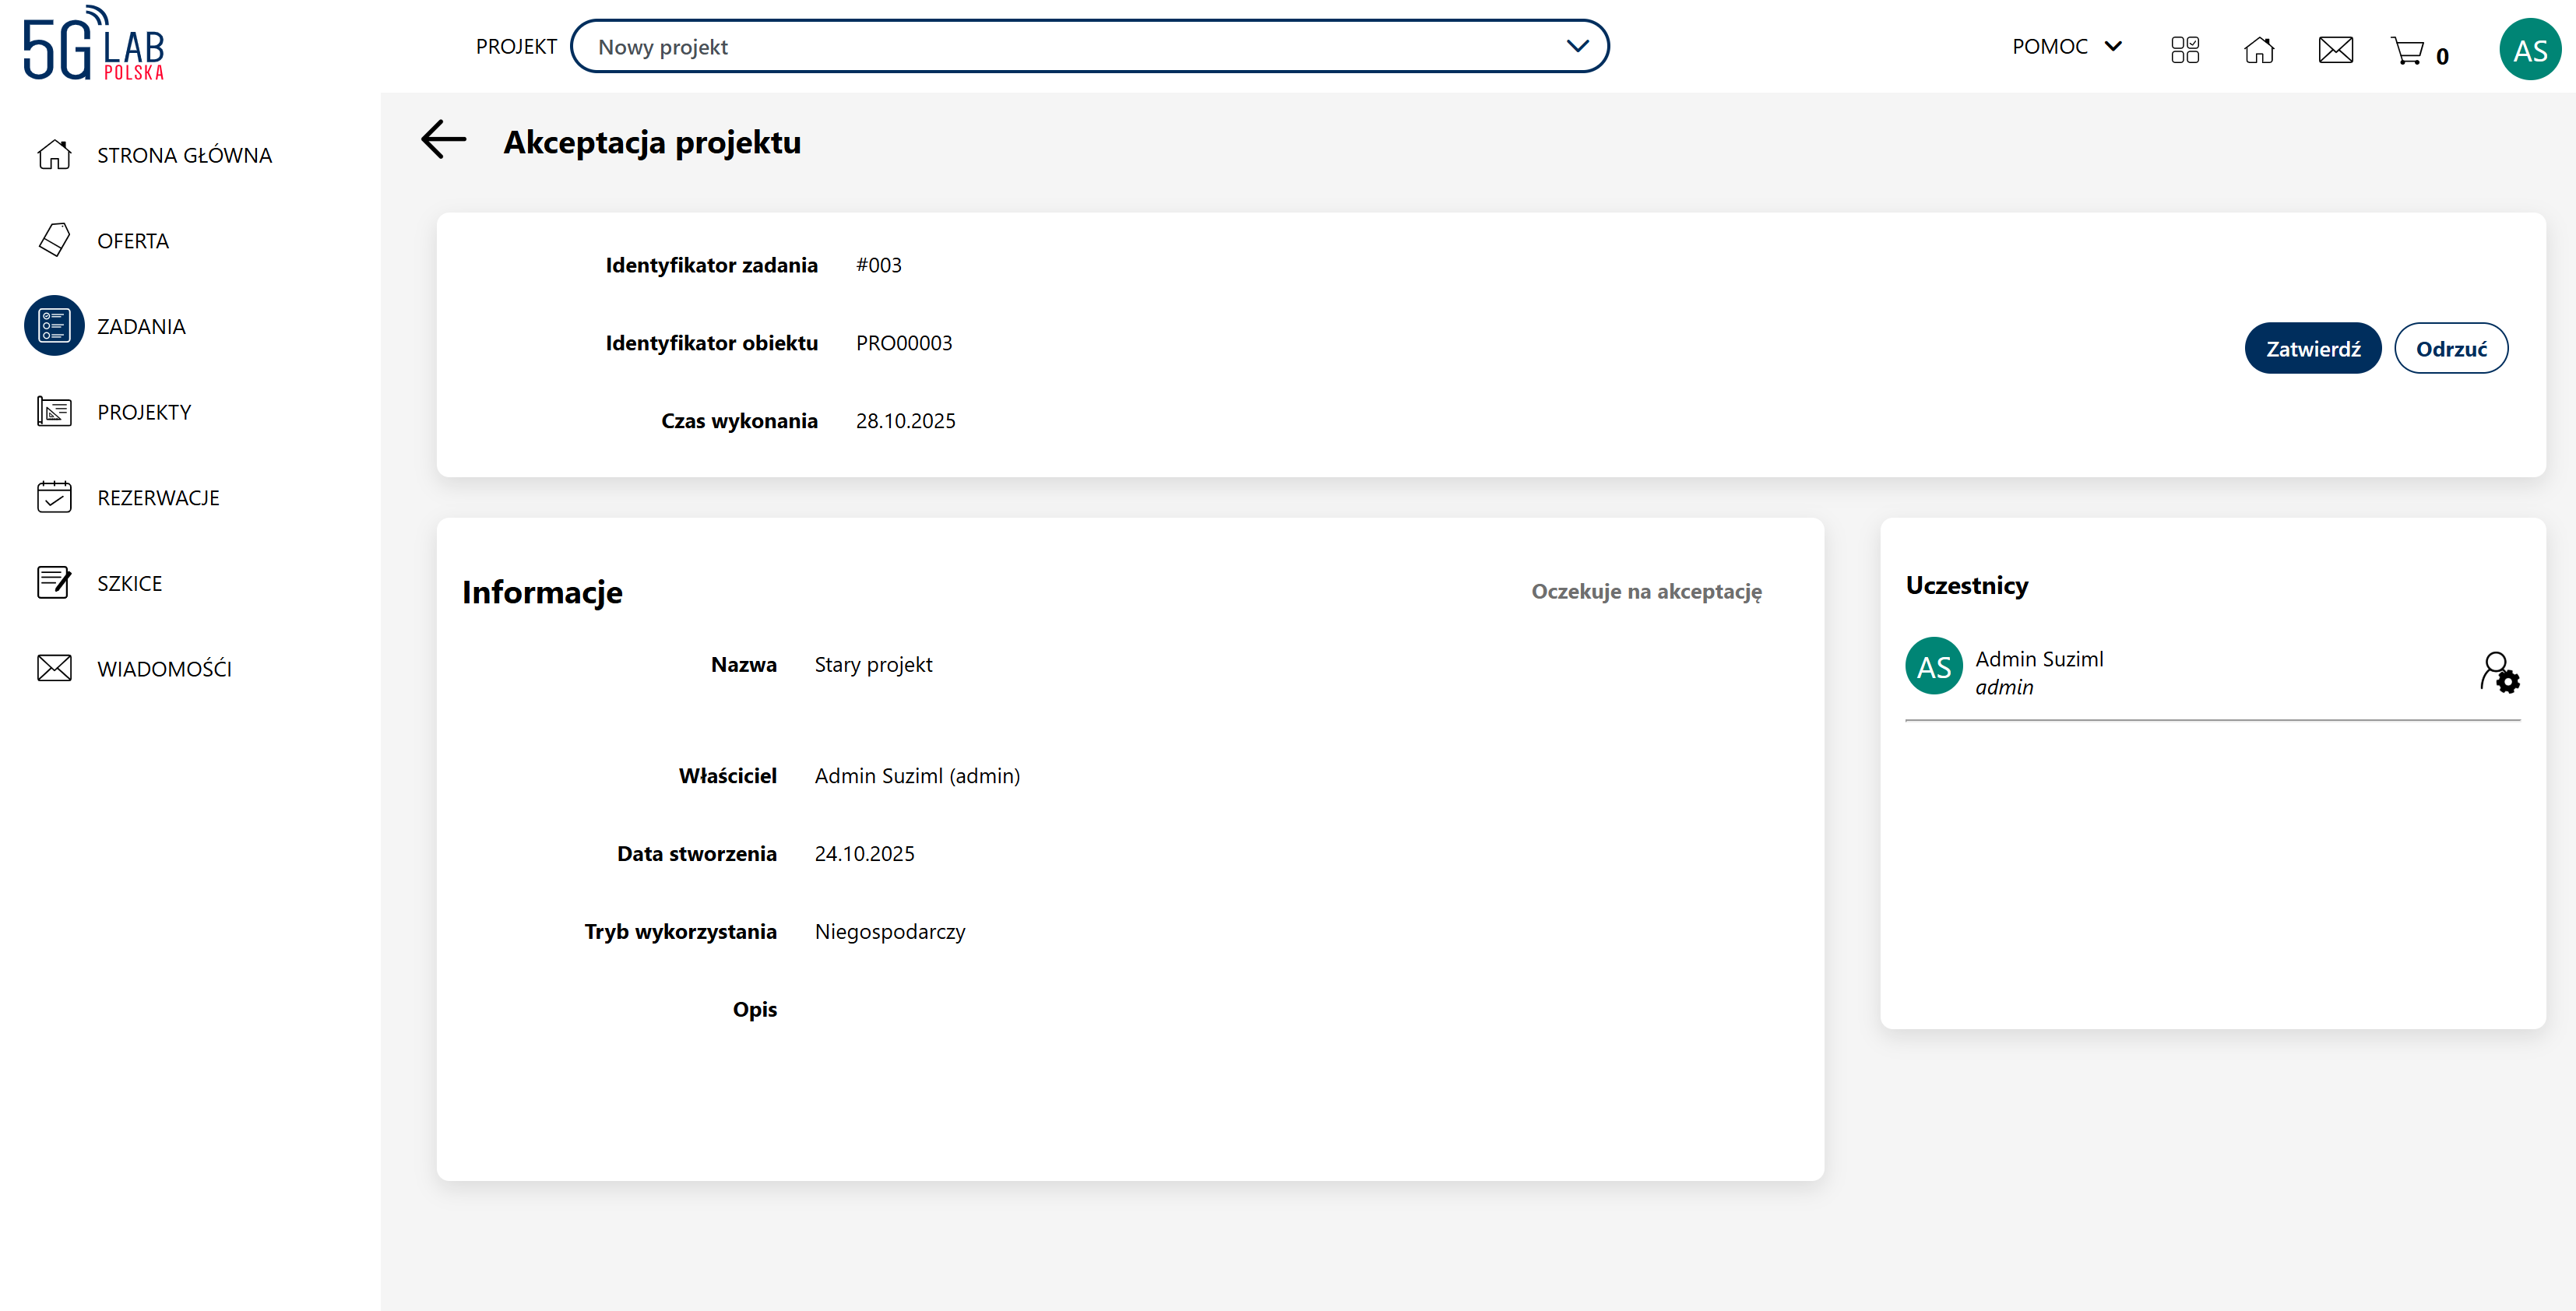Open the shopping cart icon
Viewport: 2576px width, 1311px height.
tap(2407, 50)
